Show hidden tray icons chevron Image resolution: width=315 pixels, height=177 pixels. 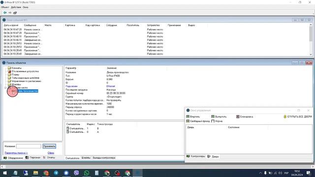click(260, 173)
